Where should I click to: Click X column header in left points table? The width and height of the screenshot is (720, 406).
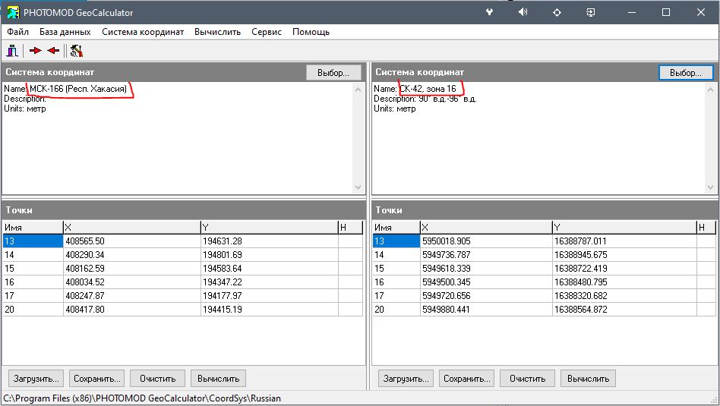(x=132, y=227)
